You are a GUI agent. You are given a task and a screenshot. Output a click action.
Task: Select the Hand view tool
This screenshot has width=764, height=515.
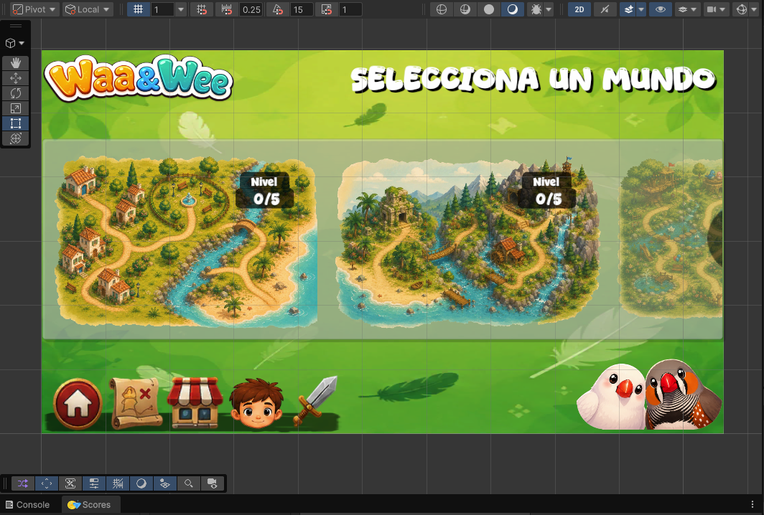(x=16, y=63)
